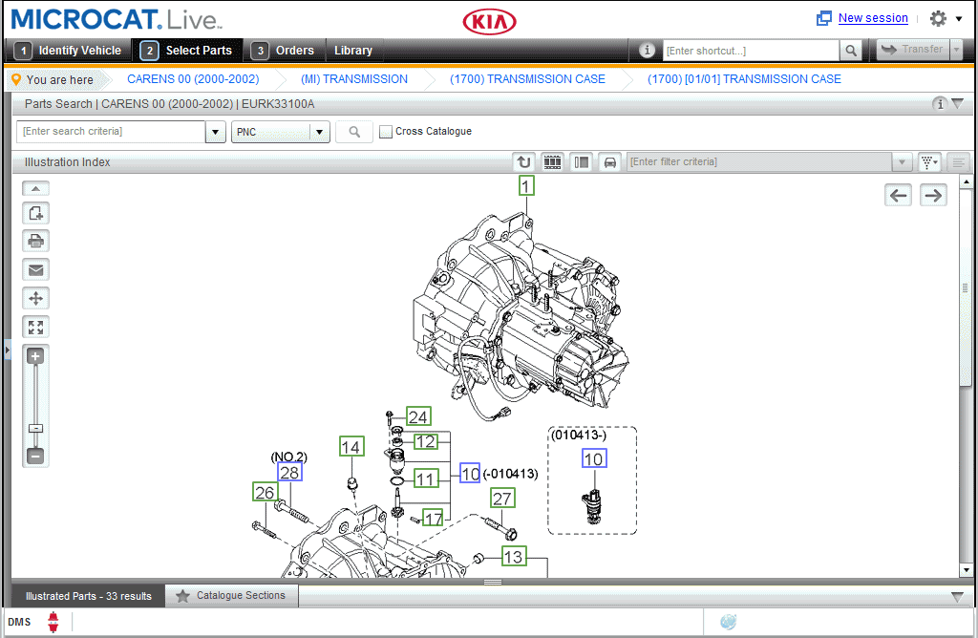Enable the Cross Catalogue checkbox
This screenshot has height=638, width=978.
pos(385,131)
